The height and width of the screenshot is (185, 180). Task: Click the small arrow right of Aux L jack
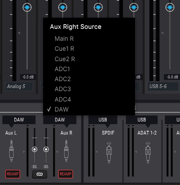click(x=24, y=152)
